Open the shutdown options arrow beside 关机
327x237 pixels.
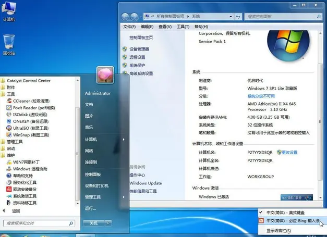(108, 223)
